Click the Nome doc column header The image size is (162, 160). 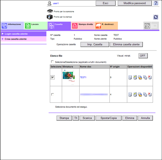pyautogui.click(x=95, y=67)
